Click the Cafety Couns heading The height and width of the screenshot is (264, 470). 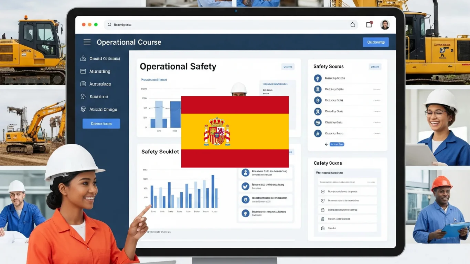tap(328, 163)
